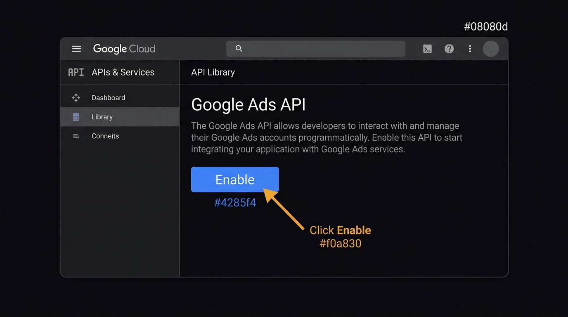
Task: Select the Library sidebar entry
Action: pyautogui.click(x=102, y=117)
